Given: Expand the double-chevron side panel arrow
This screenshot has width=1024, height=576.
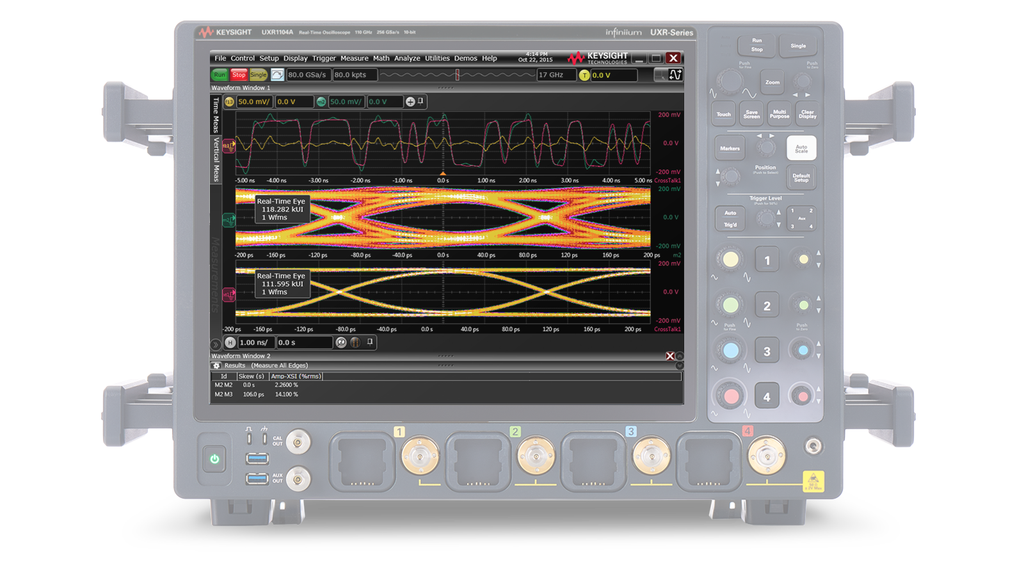Looking at the screenshot, I should click(x=216, y=344).
